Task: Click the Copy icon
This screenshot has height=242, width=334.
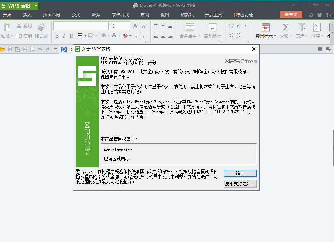Action: point(19,36)
